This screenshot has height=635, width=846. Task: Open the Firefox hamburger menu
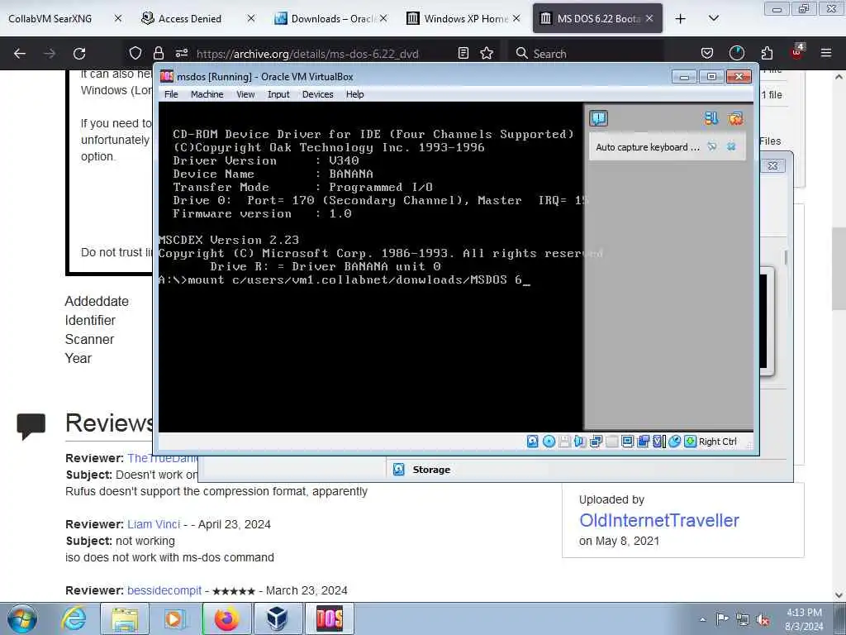pyautogui.click(x=826, y=53)
